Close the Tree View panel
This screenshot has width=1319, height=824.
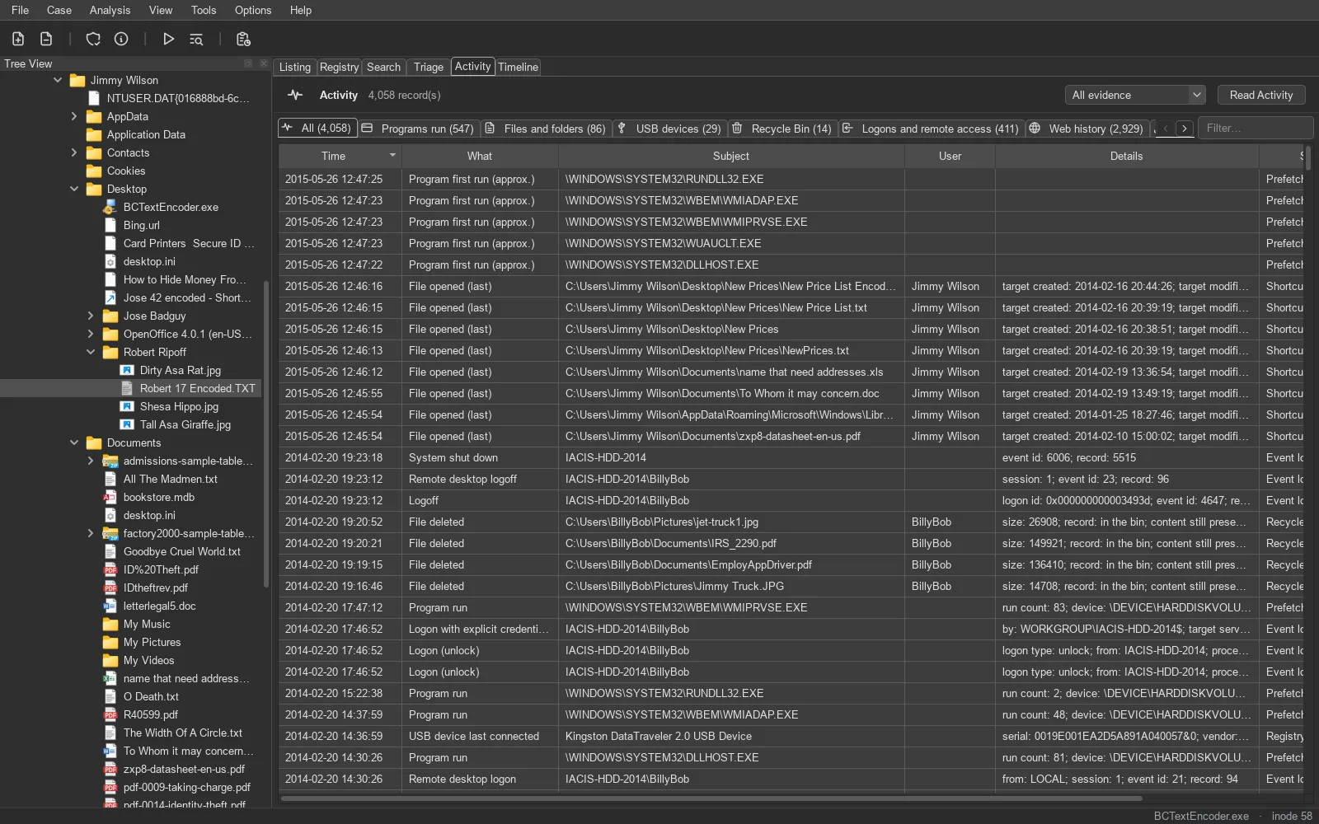pos(264,63)
